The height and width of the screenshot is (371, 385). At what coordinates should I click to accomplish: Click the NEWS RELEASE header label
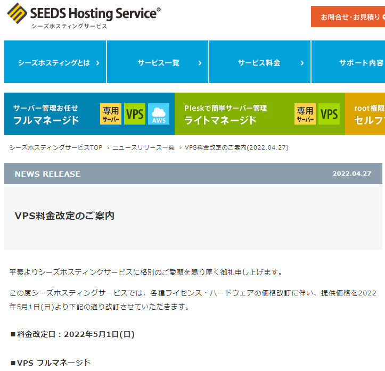[47, 174]
